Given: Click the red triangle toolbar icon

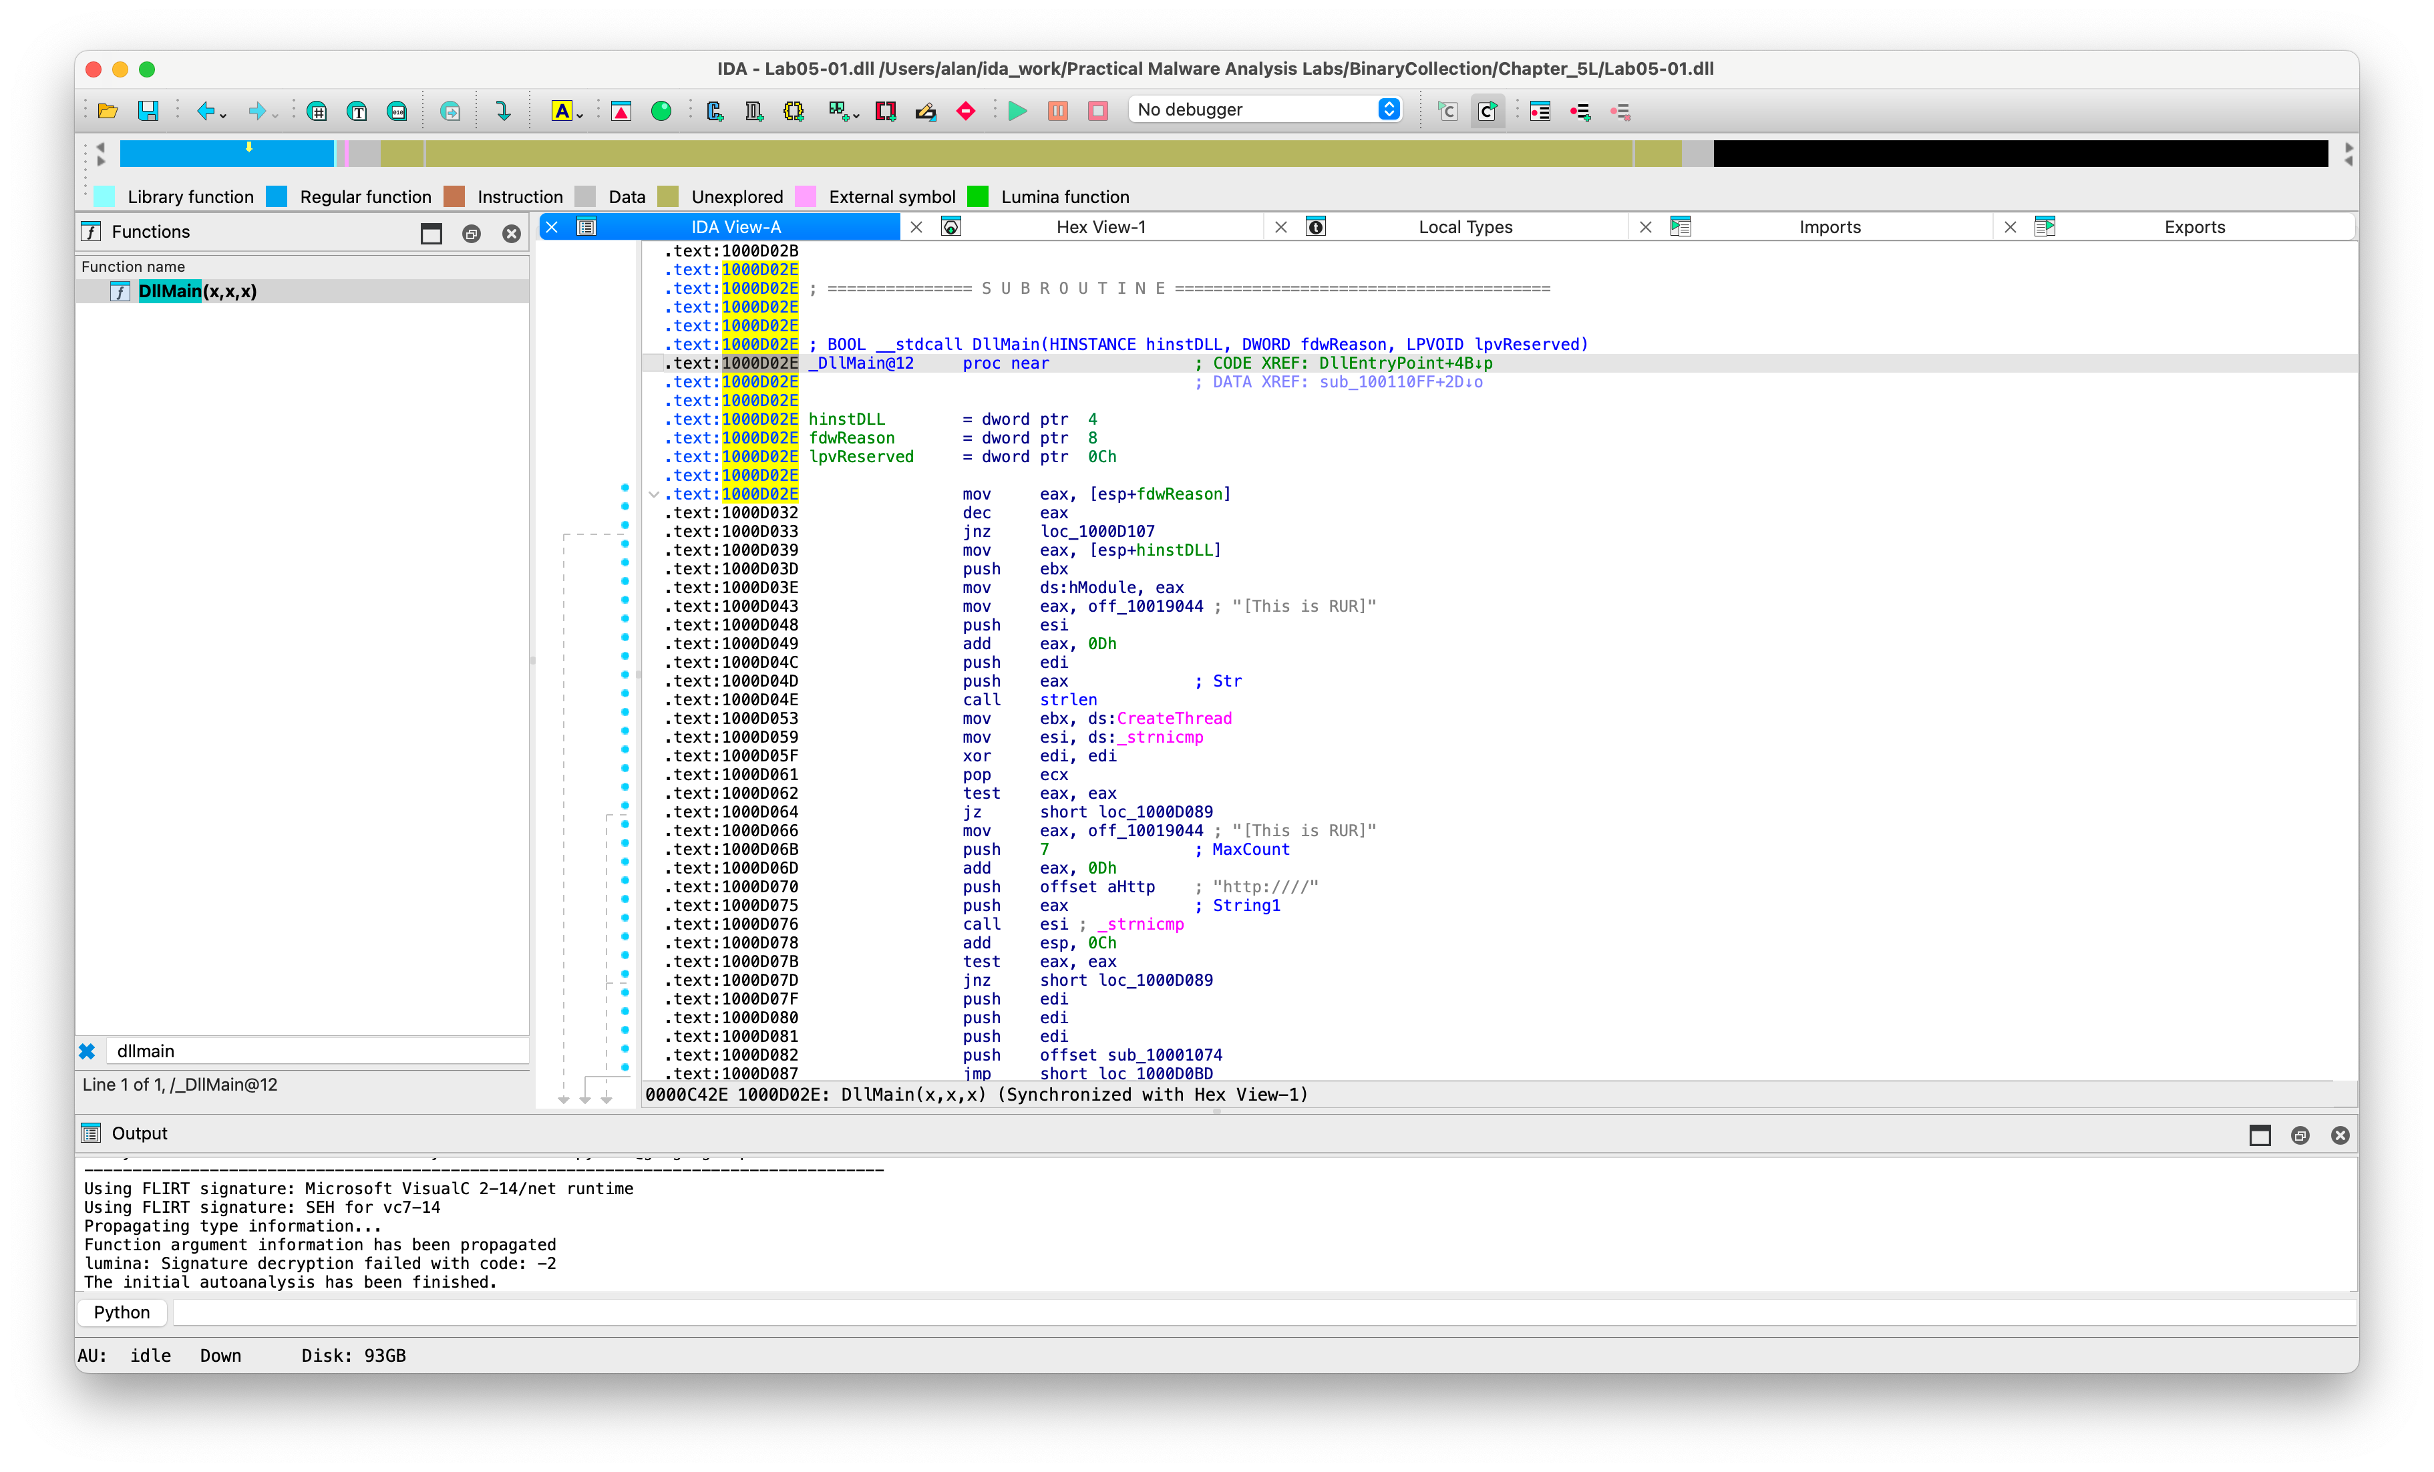Looking at the screenshot, I should 621,111.
